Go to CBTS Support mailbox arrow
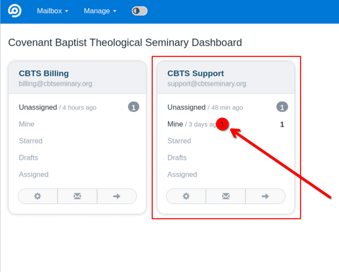 click(265, 196)
